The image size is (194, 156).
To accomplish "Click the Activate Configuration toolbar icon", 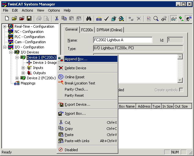I will [x=114, y=19].
